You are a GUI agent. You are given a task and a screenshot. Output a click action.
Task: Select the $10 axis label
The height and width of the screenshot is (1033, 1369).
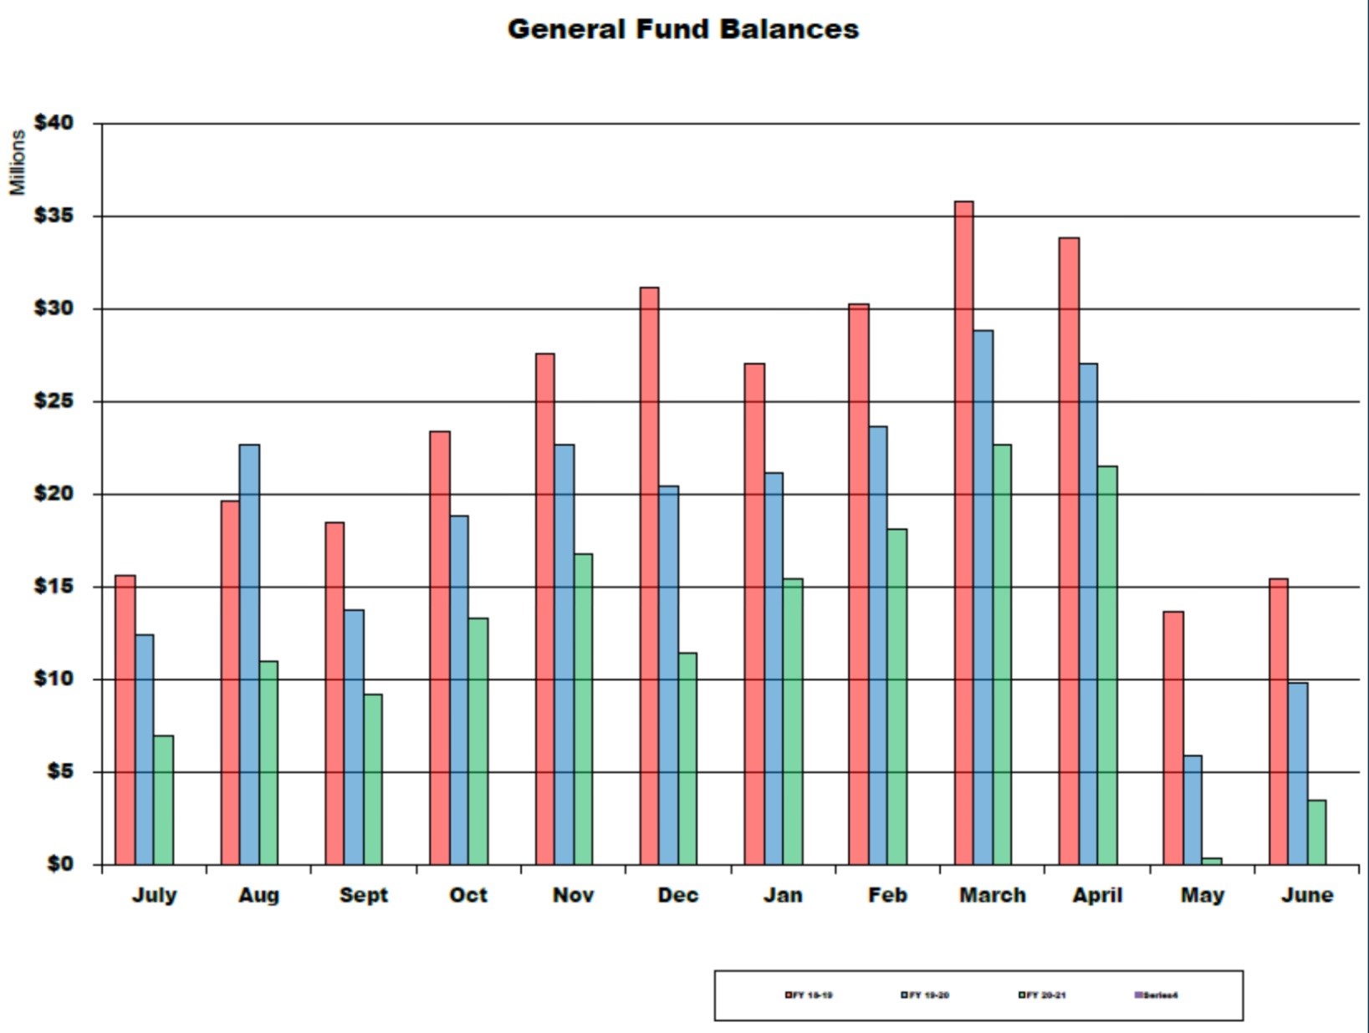54,679
